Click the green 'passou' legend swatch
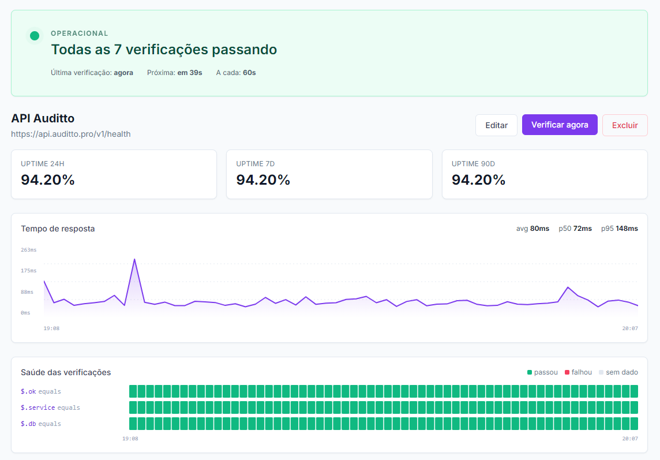This screenshot has width=660, height=460. coord(530,372)
